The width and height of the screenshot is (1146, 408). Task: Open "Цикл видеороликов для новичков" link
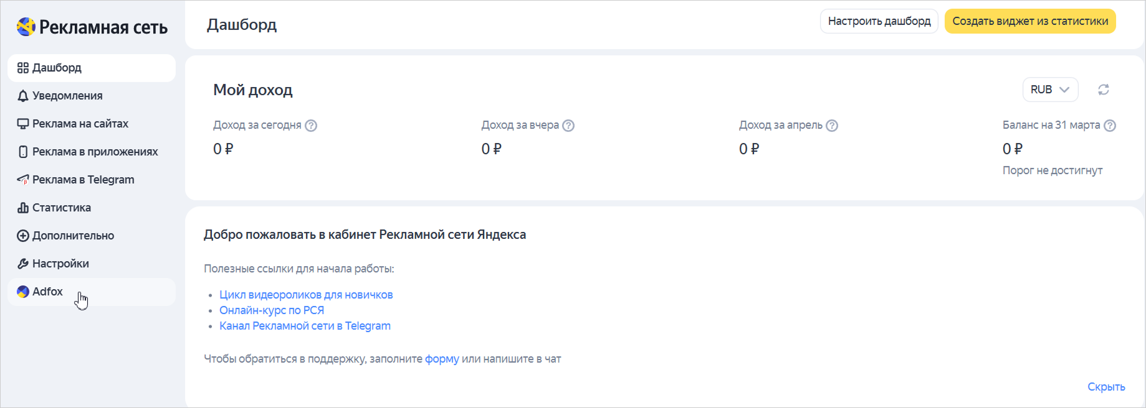point(306,295)
